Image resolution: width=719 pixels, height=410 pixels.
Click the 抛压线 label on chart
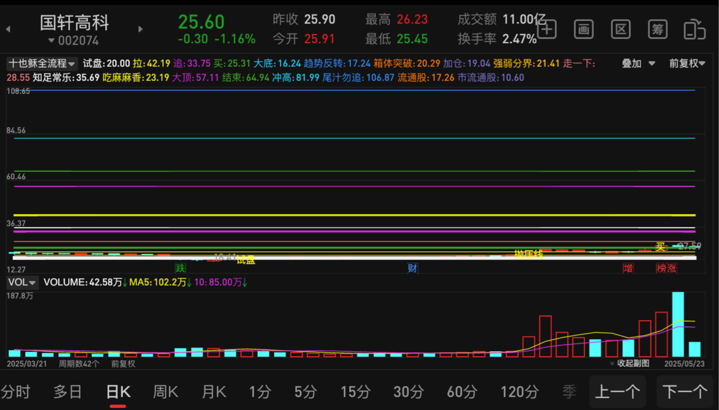pos(528,254)
